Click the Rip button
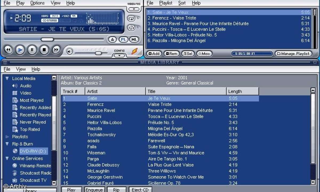Image resolution: width=320 pixels, height=192 pixels. (x=117, y=190)
